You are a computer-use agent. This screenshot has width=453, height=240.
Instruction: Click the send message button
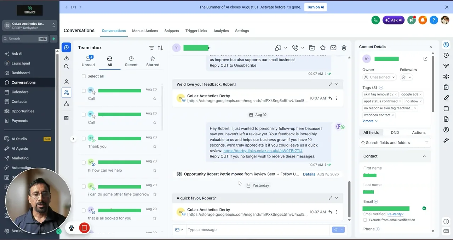click(x=336, y=230)
